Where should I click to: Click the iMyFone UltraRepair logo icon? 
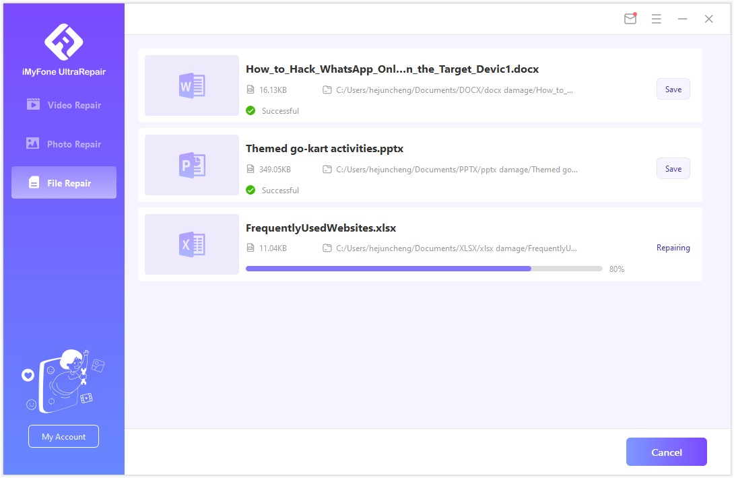point(63,41)
